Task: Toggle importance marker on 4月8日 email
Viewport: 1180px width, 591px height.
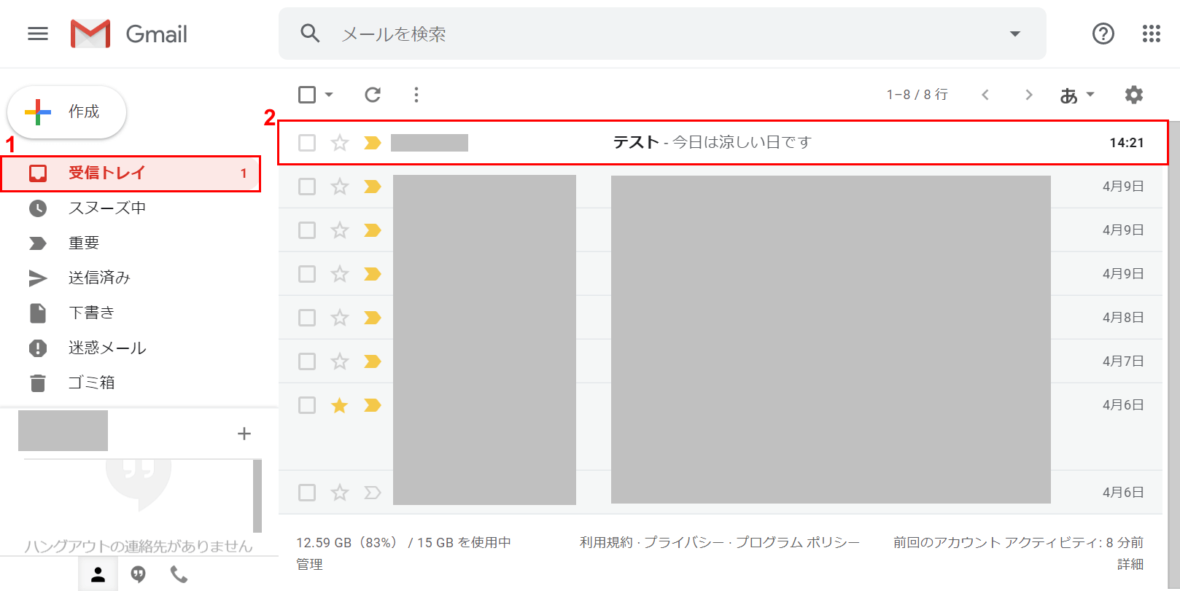Action: coord(373,318)
